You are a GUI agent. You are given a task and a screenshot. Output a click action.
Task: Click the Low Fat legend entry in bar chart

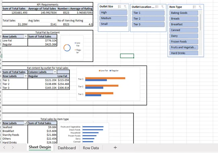pyautogui.click(x=103, y=71)
